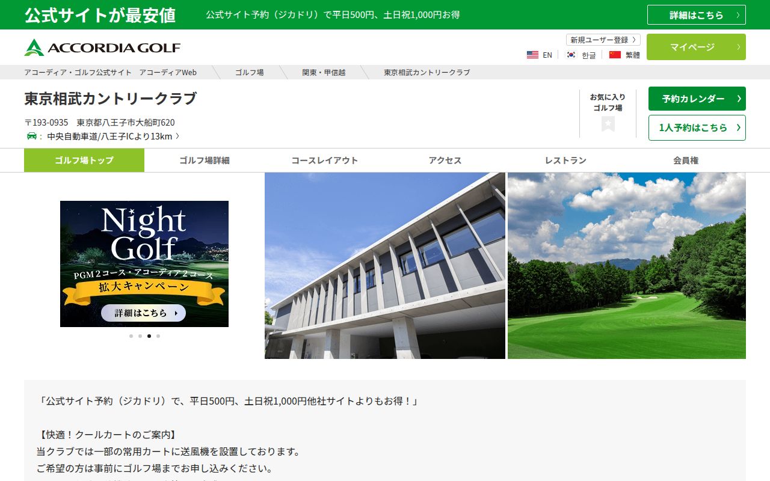The width and height of the screenshot is (770, 481).
Task: Select second carousel dot
Action: [x=140, y=336]
